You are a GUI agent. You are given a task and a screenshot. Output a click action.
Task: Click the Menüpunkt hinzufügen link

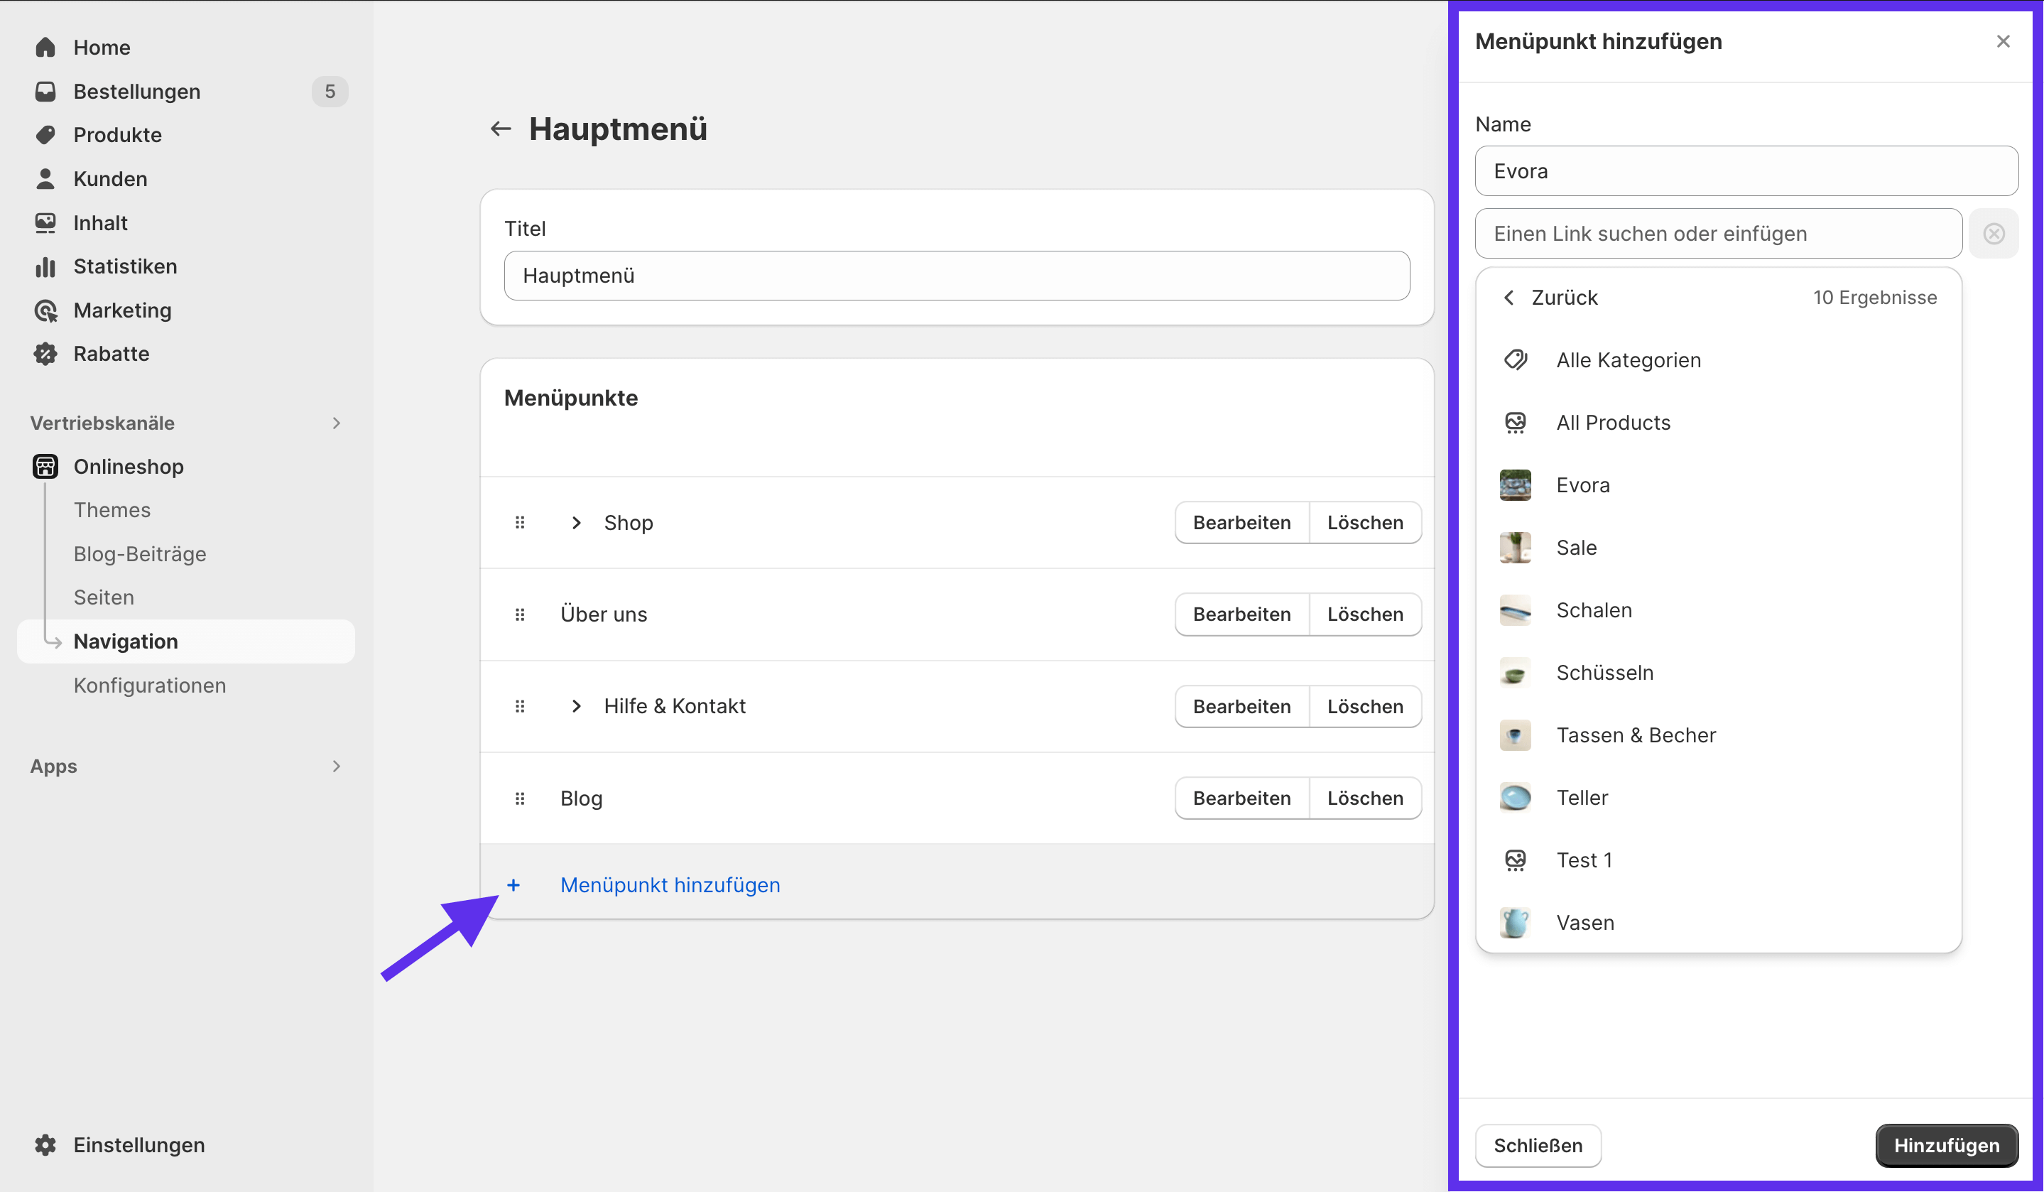[x=670, y=885]
